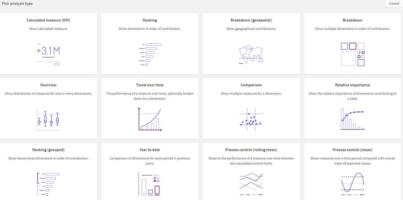Select the Trend over time chart icon
Image resolution: width=403 pixels, height=200 pixels.
150,119
